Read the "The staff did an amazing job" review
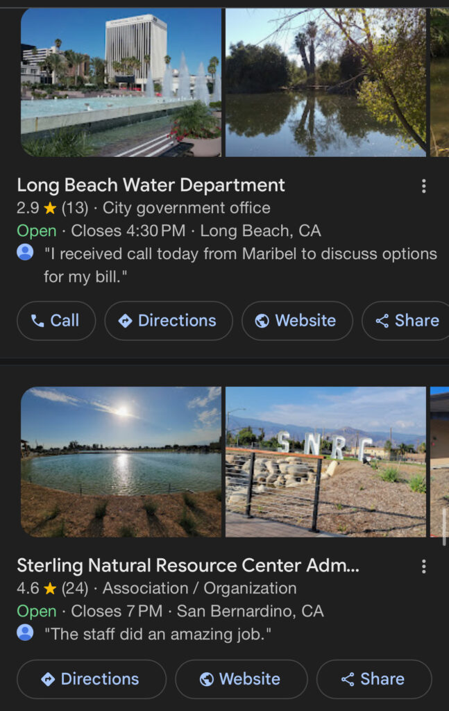The width and height of the screenshot is (449, 711). pyautogui.click(x=158, y=634)
